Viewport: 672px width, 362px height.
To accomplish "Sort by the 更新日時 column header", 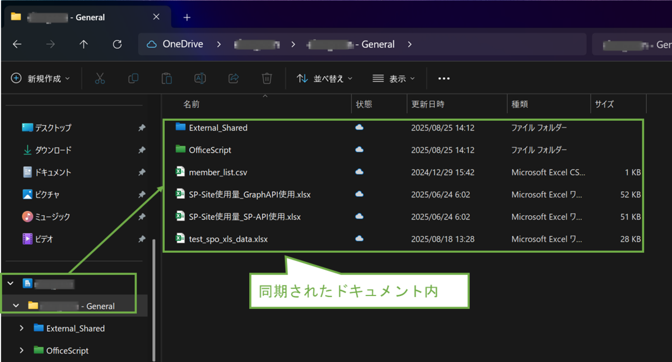I will [428, 104].
